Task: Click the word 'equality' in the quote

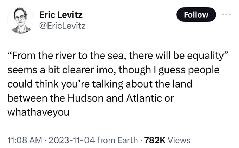Action: (x=205, y=56)
